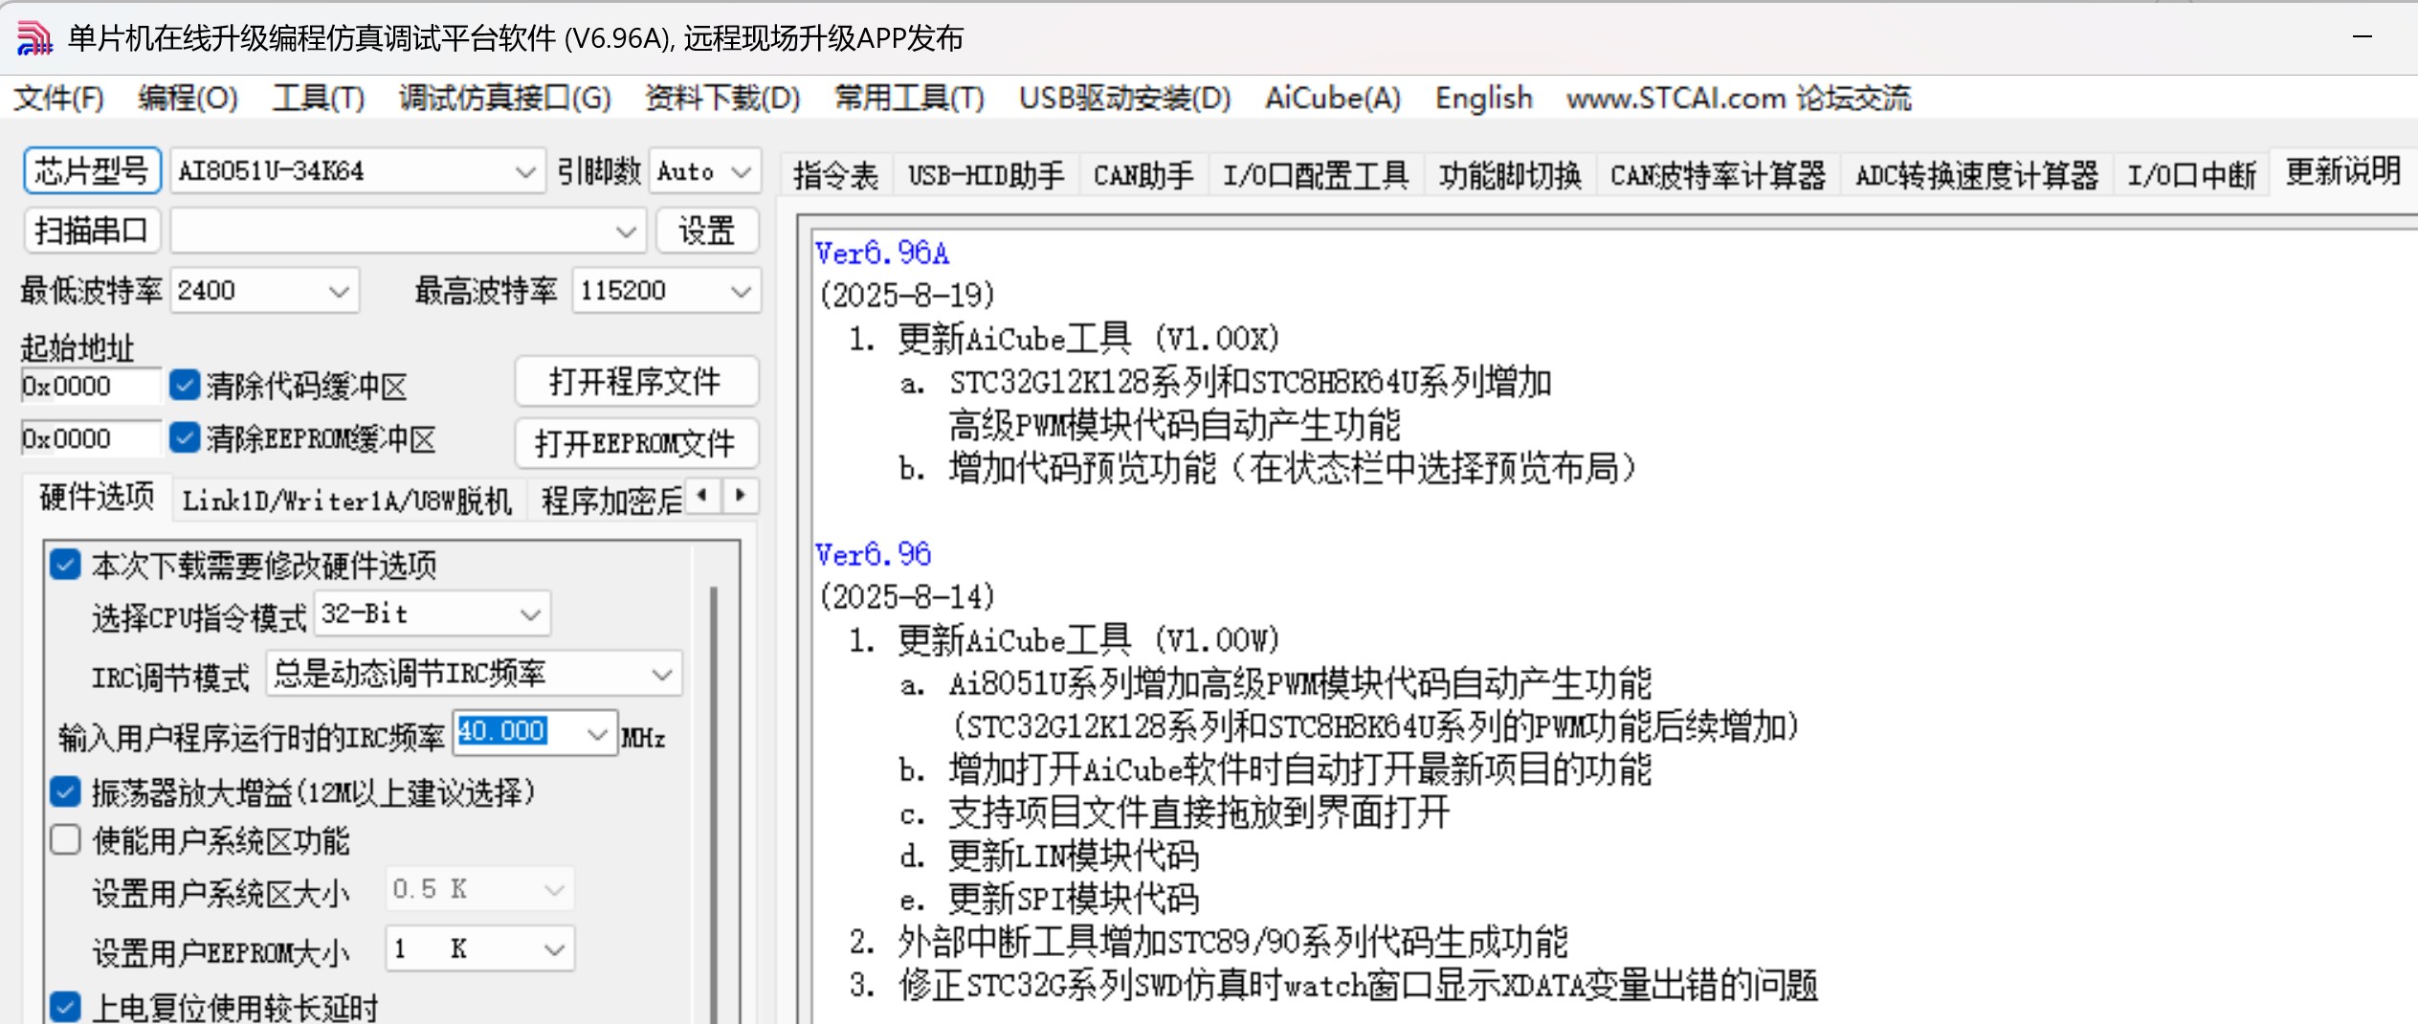Switch to ADC转换速度计算器 tab
The height and width of the screenshot is (1024, 2418).
pos(1976,175)
